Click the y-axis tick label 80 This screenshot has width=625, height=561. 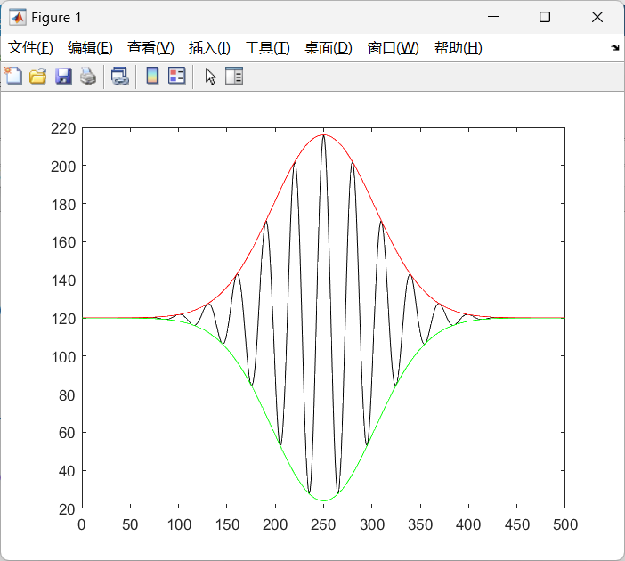67,394
